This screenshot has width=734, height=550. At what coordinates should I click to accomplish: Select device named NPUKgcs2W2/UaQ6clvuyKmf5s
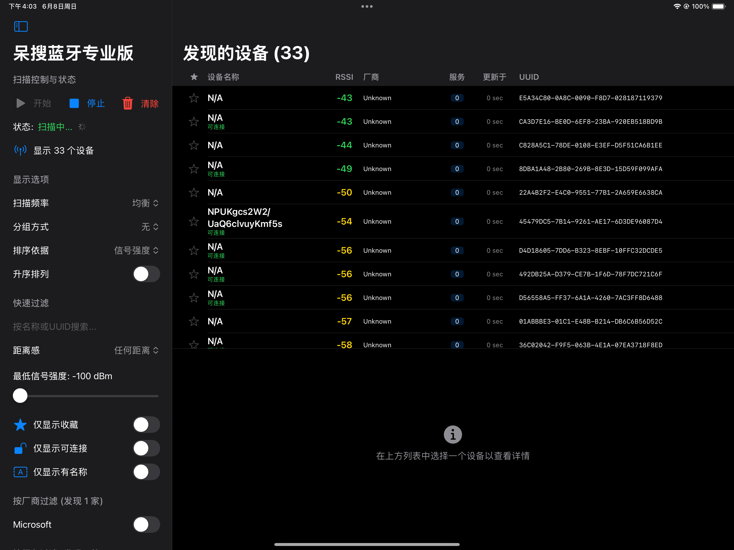tap(245, 218)
